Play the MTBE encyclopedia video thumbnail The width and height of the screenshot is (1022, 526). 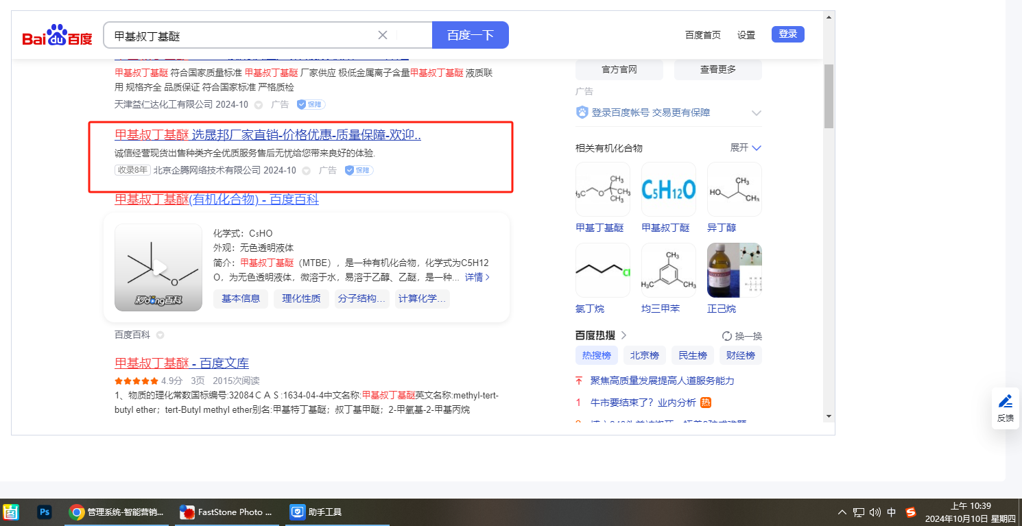coord(158,267)
